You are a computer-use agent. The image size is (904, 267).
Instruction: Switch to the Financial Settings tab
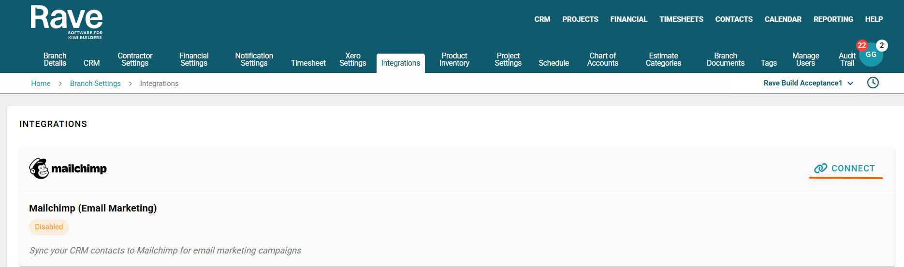(x=194, y=59)
